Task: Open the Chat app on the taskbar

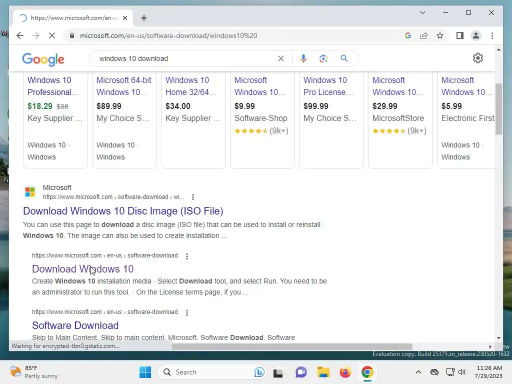Action: pyautogui.click(x=300, y=372)
